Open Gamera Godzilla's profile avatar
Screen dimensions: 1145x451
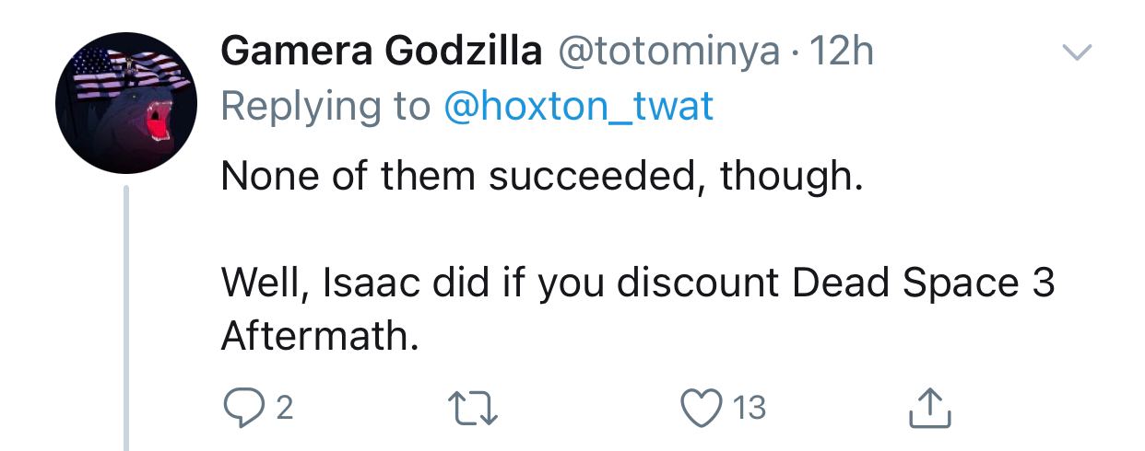click(x=126, y=103)
